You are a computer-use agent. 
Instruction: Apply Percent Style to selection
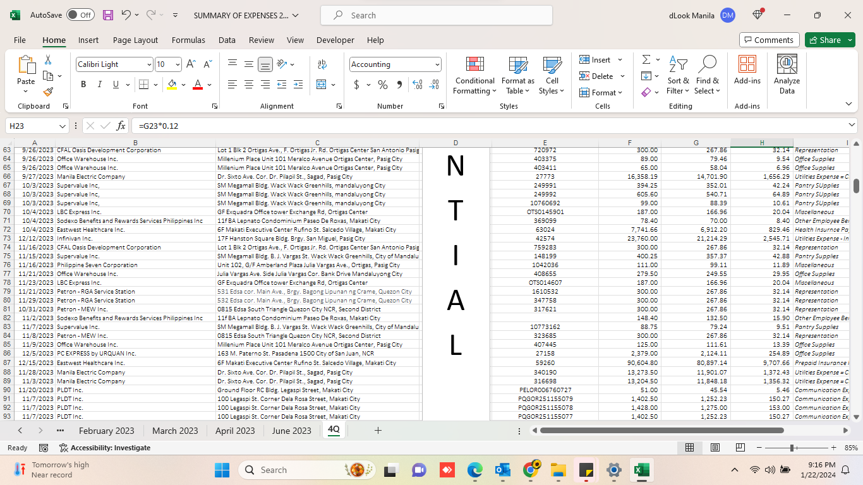[x=383, y=85]
